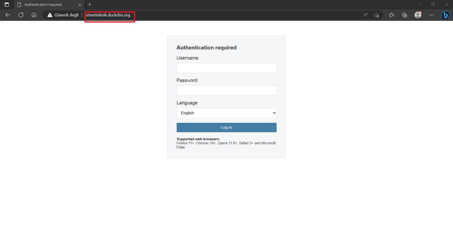Open the favorites list
The image size is (453, 242).
392,15
